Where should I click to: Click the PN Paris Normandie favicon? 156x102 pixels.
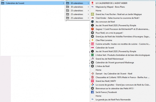point(93,100)
